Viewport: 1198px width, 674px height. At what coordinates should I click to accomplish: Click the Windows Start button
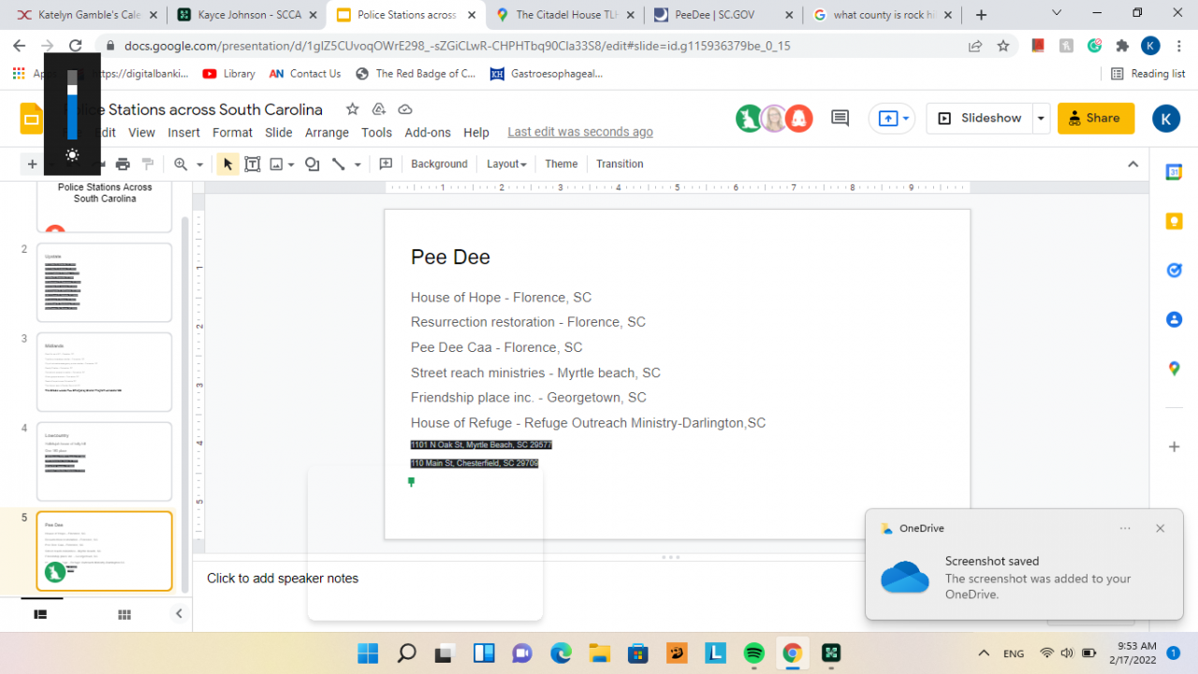click(368, 653)
